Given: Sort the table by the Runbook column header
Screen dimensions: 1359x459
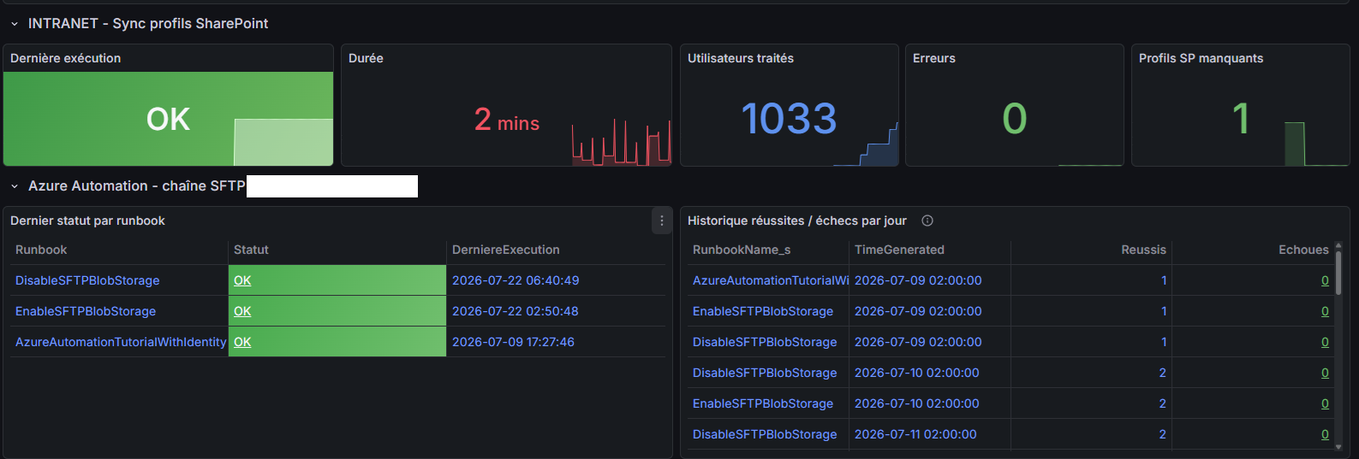Looking at the screenshot, I should [41, 250].
